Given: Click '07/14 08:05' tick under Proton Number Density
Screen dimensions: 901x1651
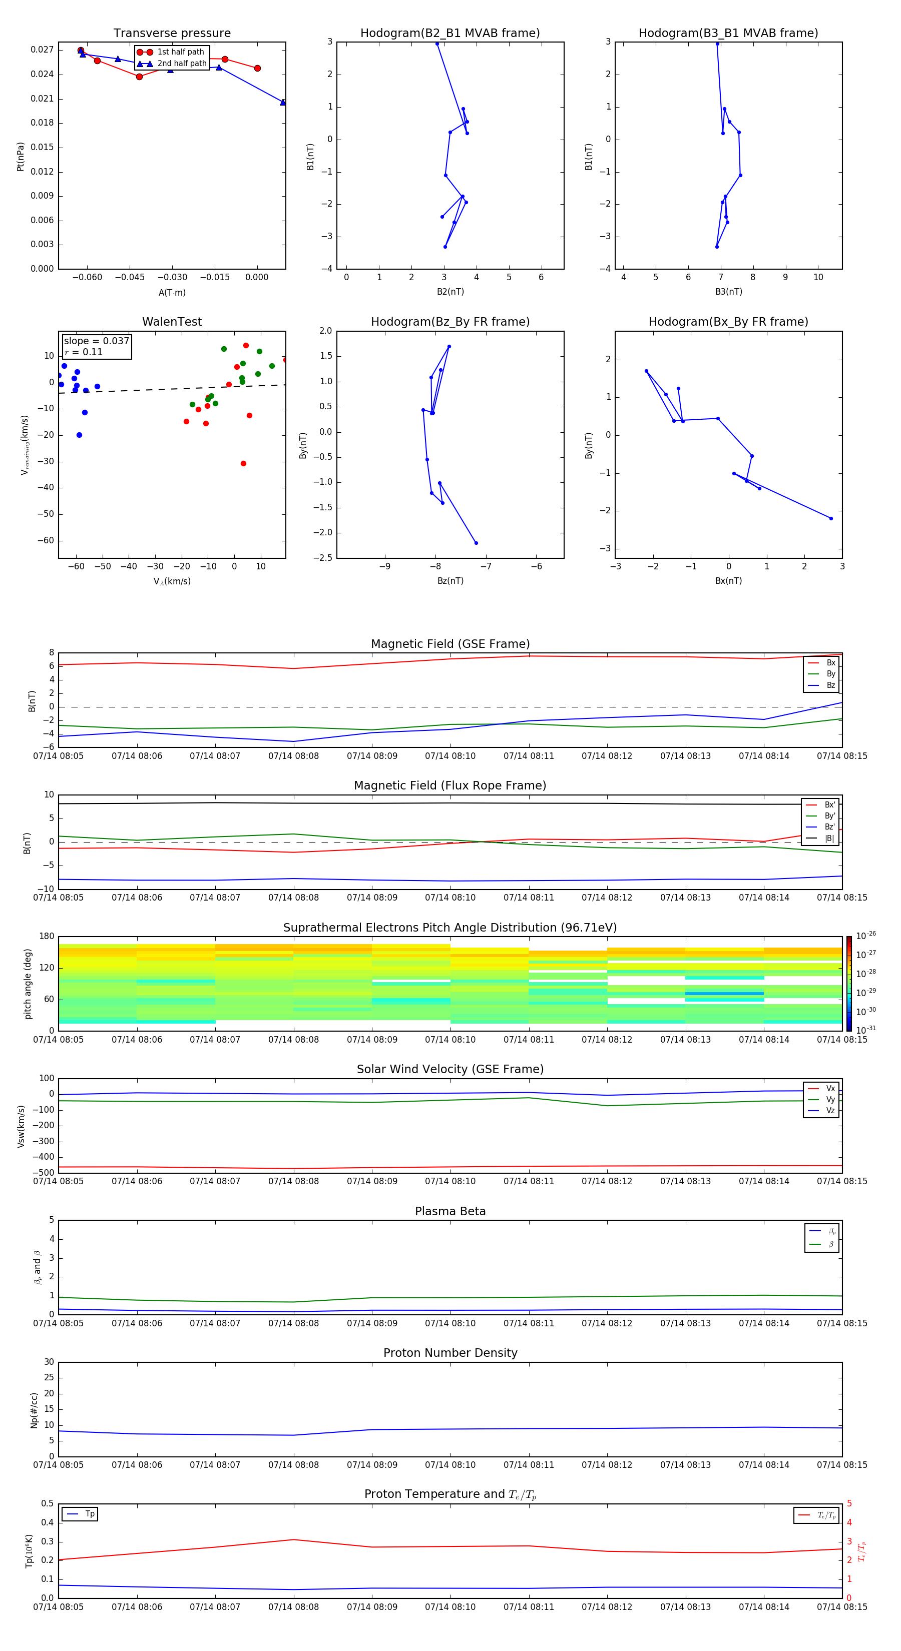Looking at the screenshot, I should pos(59,1465).
